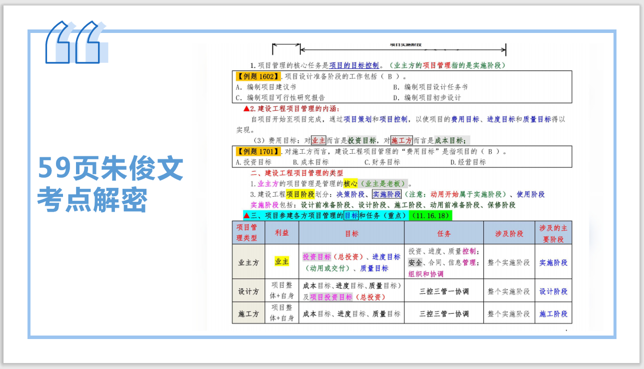The width and height of the screenshot is (644, 369).
Task: Click the yellow "业主" cell in 利益 column
Action: pos(282,262)
